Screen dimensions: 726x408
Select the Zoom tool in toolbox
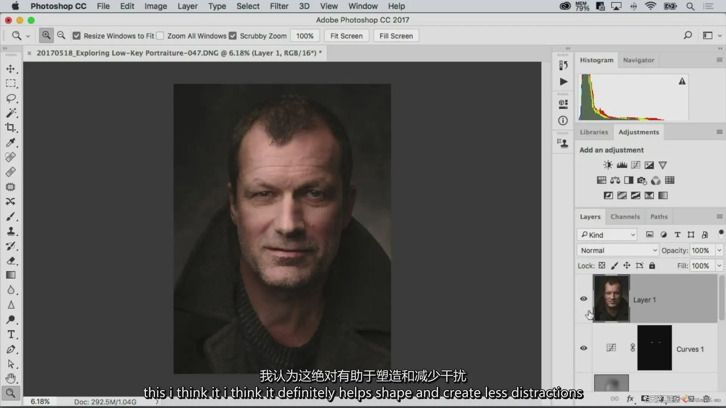(x=11, y=393)
